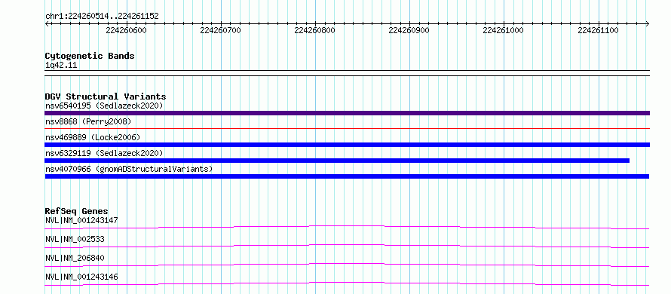
Task: Open the NVL|NM_002533 transcript label
Action: 75,239
